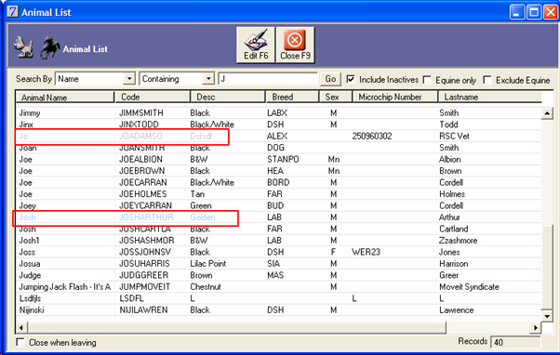Sort by Breed column header
Viewport: 560px width, 355px height.
pyautogui.click(x=292, y=97)
